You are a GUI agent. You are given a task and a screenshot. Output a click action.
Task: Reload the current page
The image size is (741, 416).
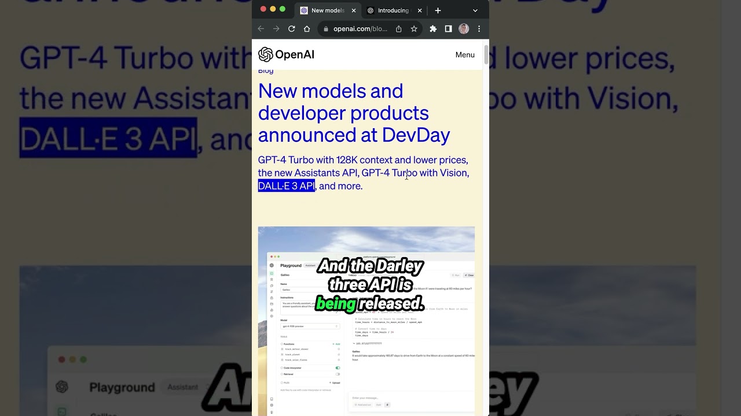pos(292,29)
